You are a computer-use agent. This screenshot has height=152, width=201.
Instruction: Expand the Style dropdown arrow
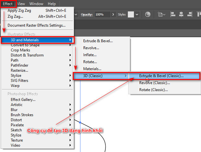coord(137,14)
